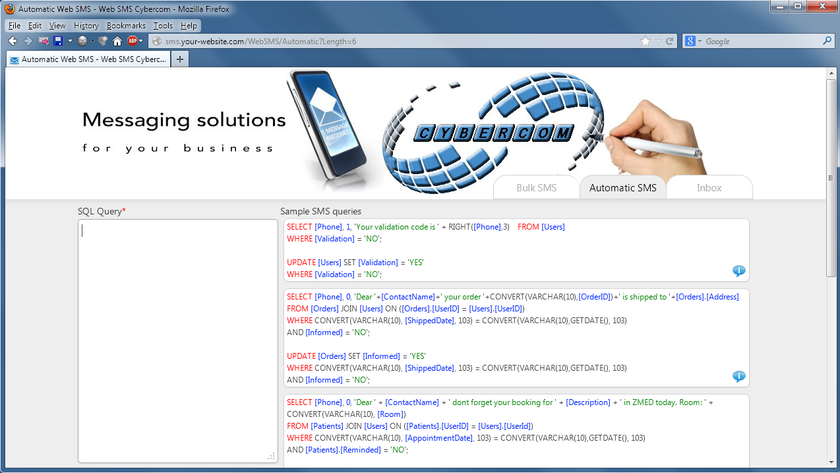Go back with the Back arrow
840x473 pixels.
click(x=13, y=41)
